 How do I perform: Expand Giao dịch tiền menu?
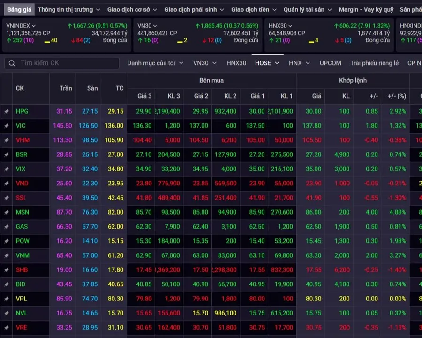click(x=254, y=10)
